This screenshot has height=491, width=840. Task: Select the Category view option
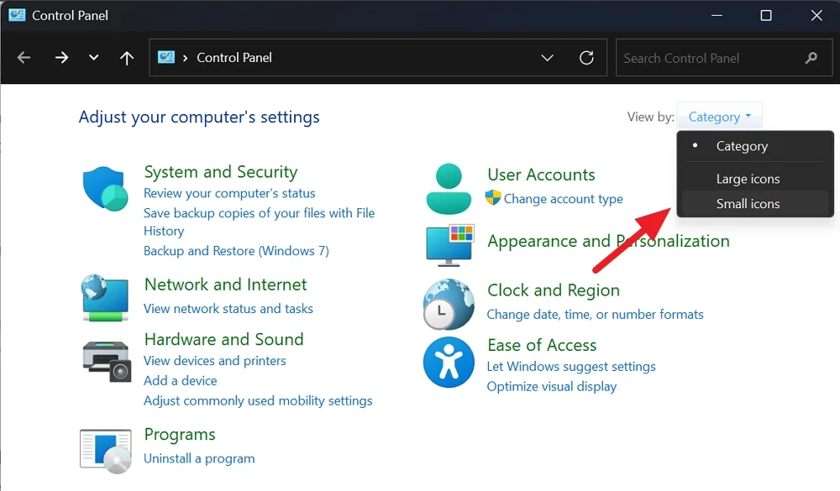[x=742, y=146]
